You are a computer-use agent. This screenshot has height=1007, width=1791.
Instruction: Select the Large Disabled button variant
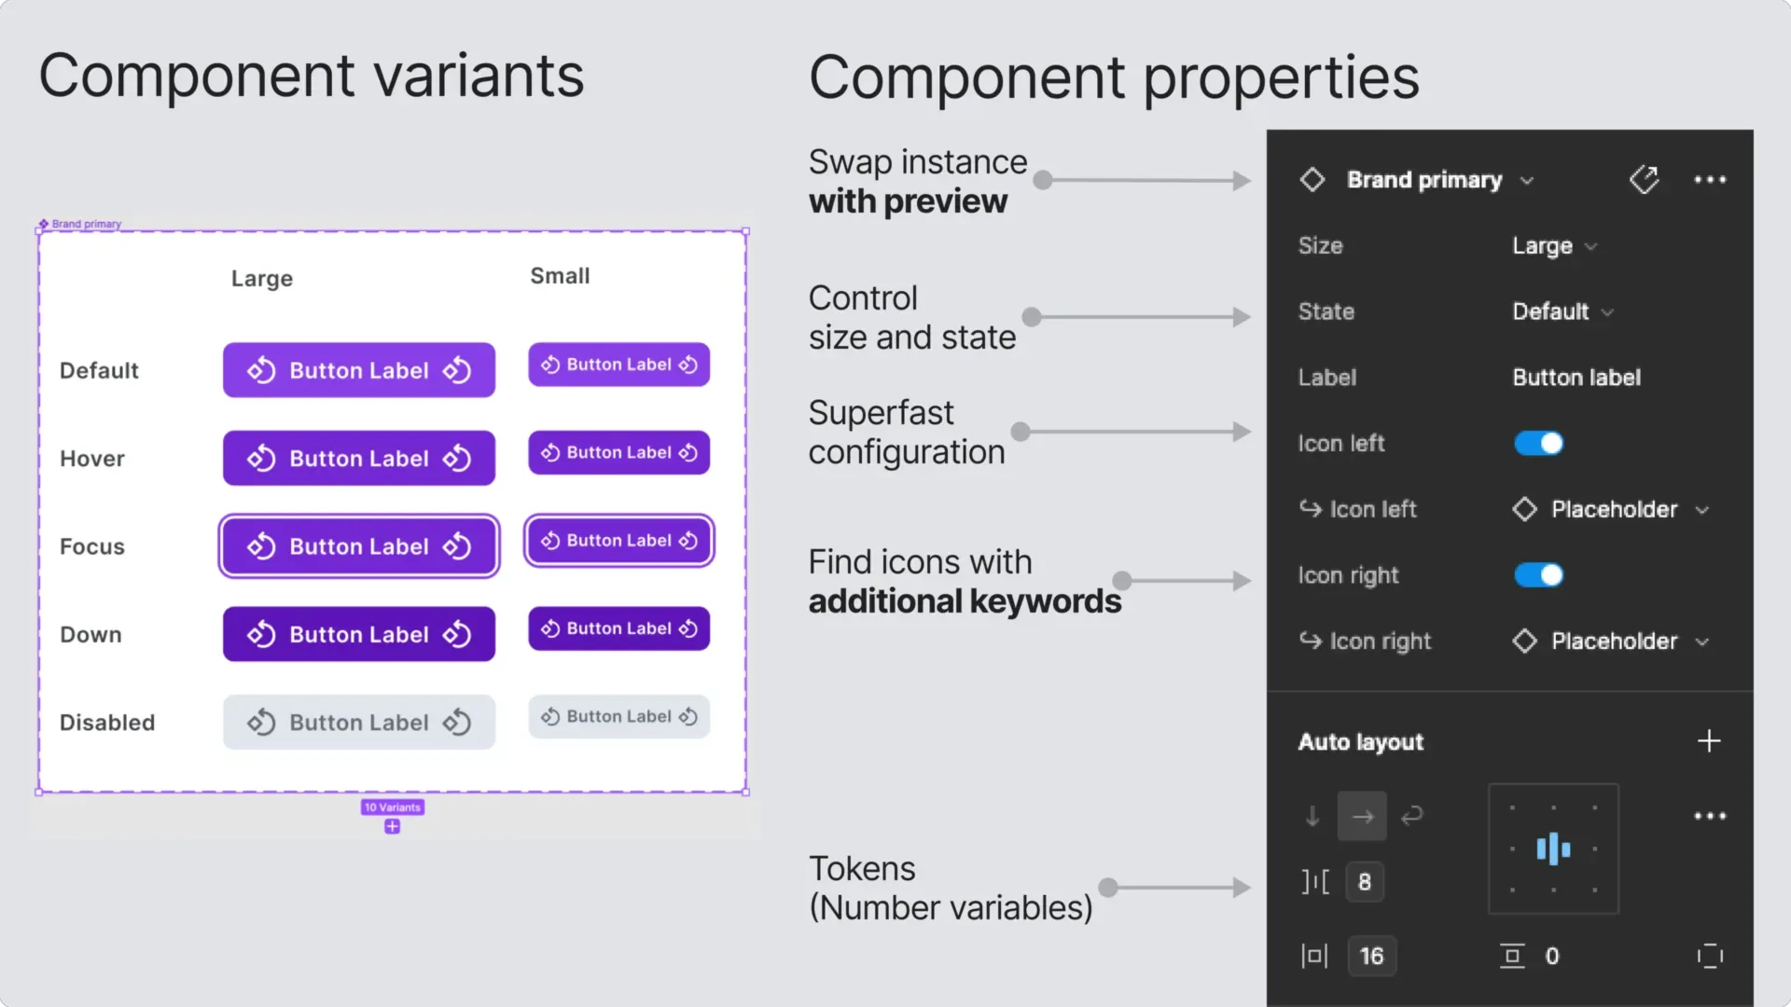359,723
